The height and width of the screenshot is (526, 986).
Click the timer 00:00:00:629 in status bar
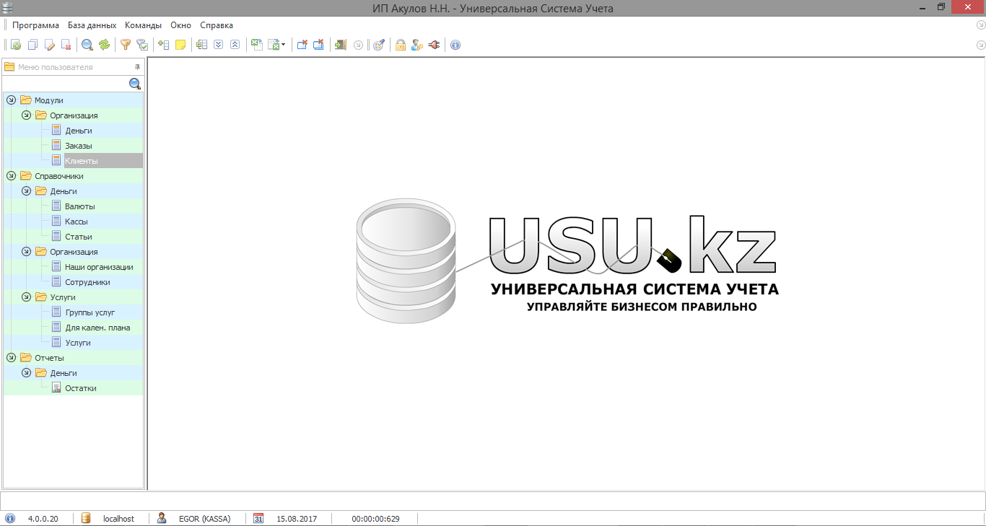pos(375,519)
